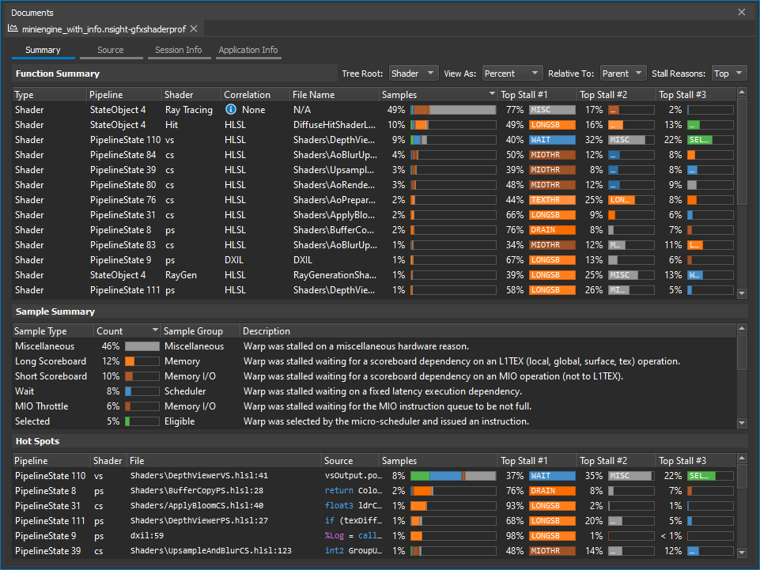Open the Session Info tab

point(178,50)
